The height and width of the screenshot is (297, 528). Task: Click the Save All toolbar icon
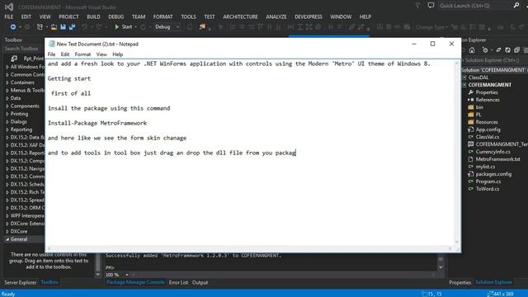coord(72,27)
